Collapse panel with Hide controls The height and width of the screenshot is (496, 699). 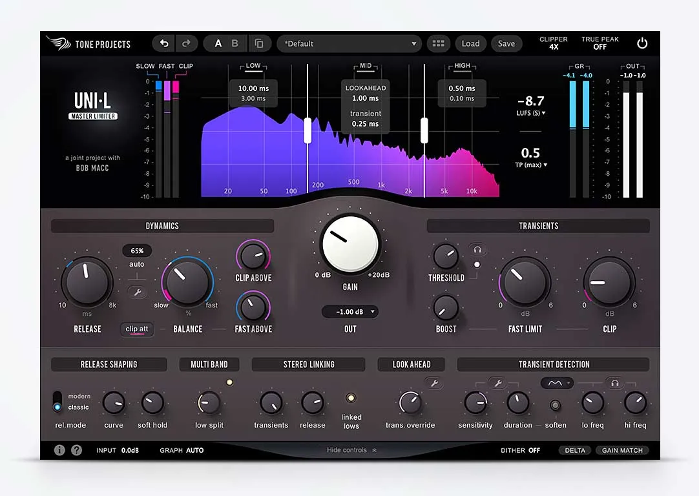tap(351, 450)
